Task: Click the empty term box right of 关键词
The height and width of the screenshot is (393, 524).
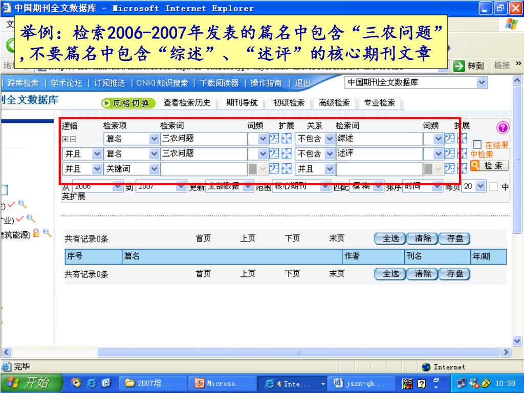Action: coord(204,169)
